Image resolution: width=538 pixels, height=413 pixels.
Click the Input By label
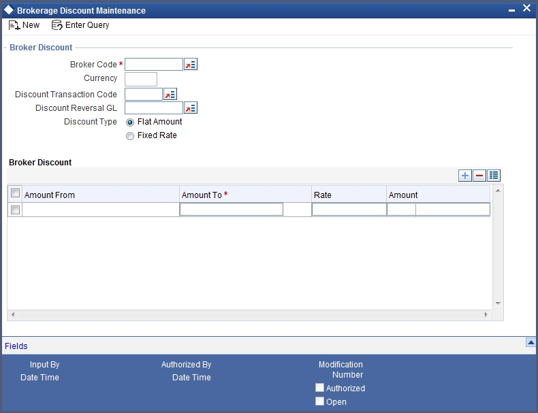pyautogui.click(x=44, y=364)
